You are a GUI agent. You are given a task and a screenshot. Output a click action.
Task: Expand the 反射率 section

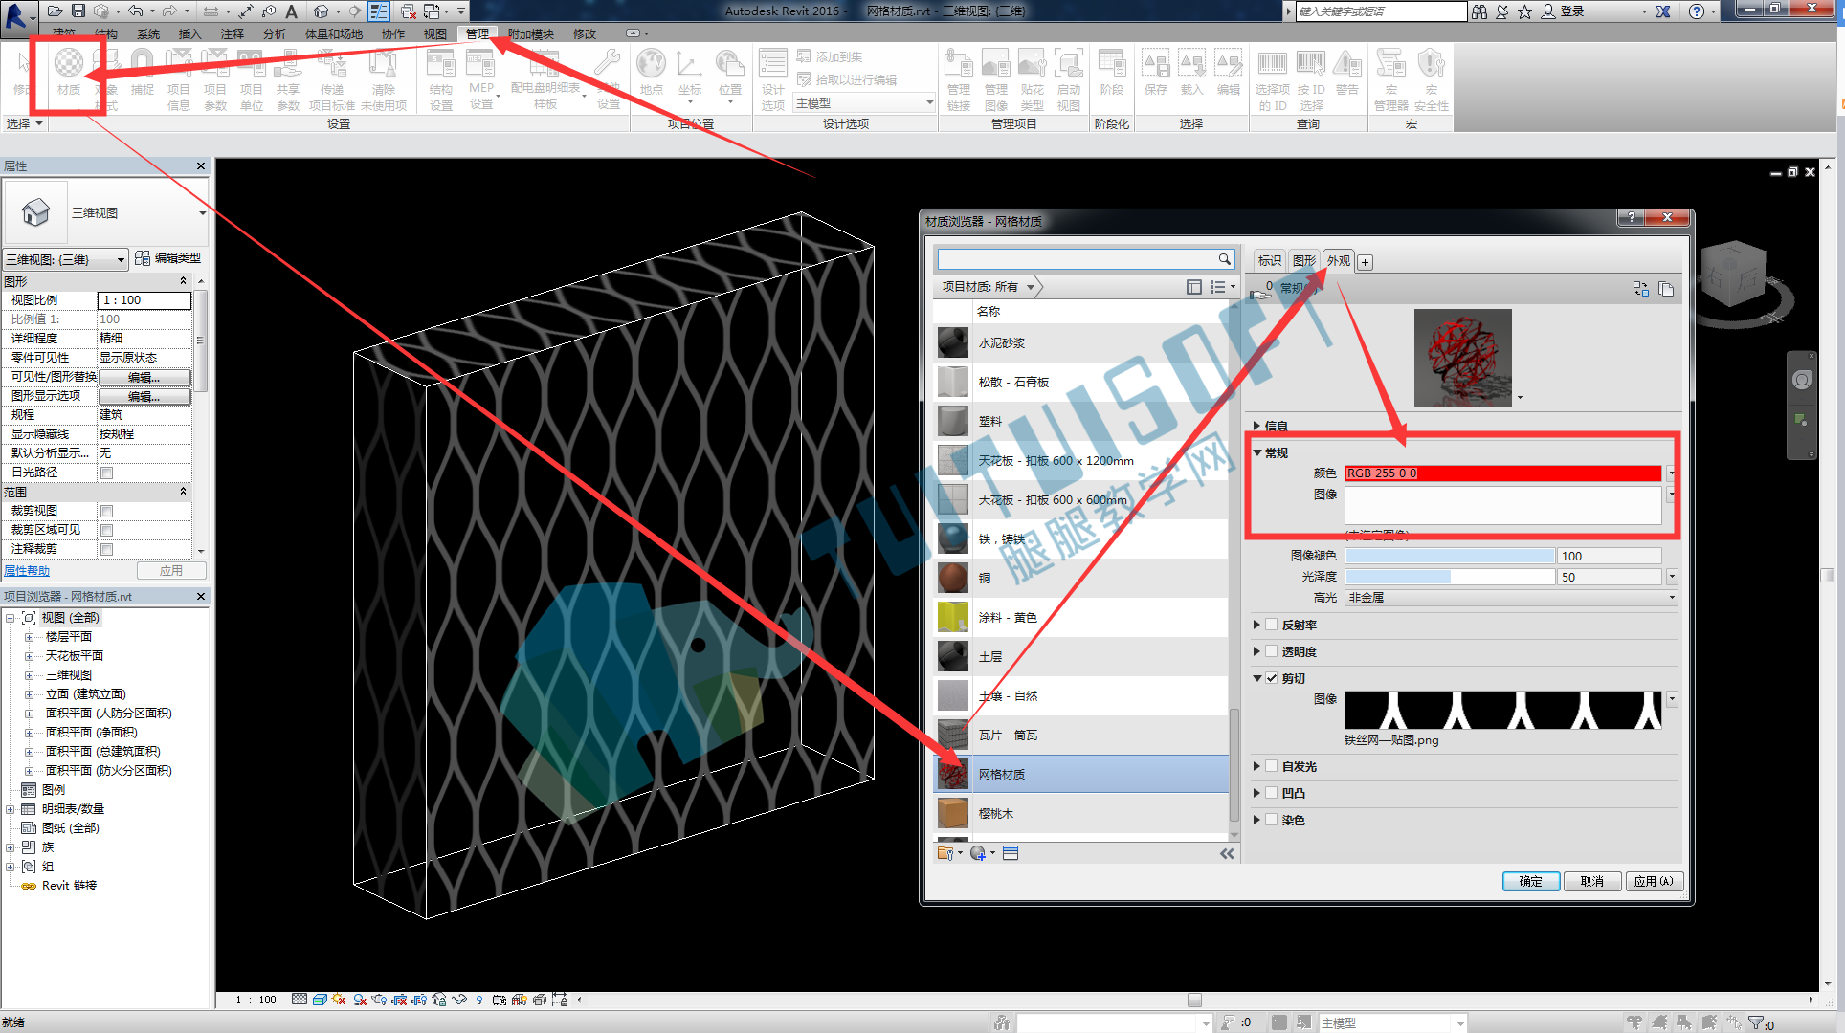[1256, 625]
